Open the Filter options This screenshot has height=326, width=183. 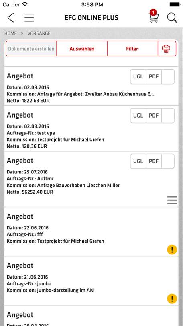click(132, 49)
